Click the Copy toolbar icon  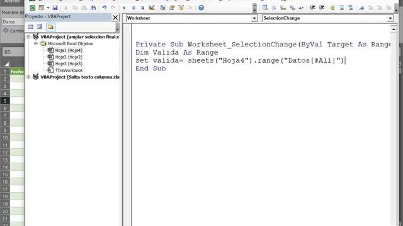tap(75, 8)
